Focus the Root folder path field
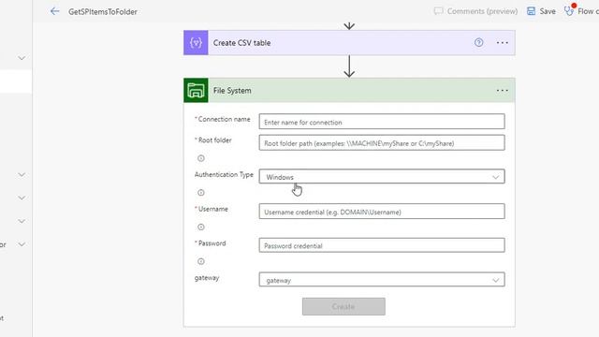This screenshot has width=599, height=337. point(382,143)
